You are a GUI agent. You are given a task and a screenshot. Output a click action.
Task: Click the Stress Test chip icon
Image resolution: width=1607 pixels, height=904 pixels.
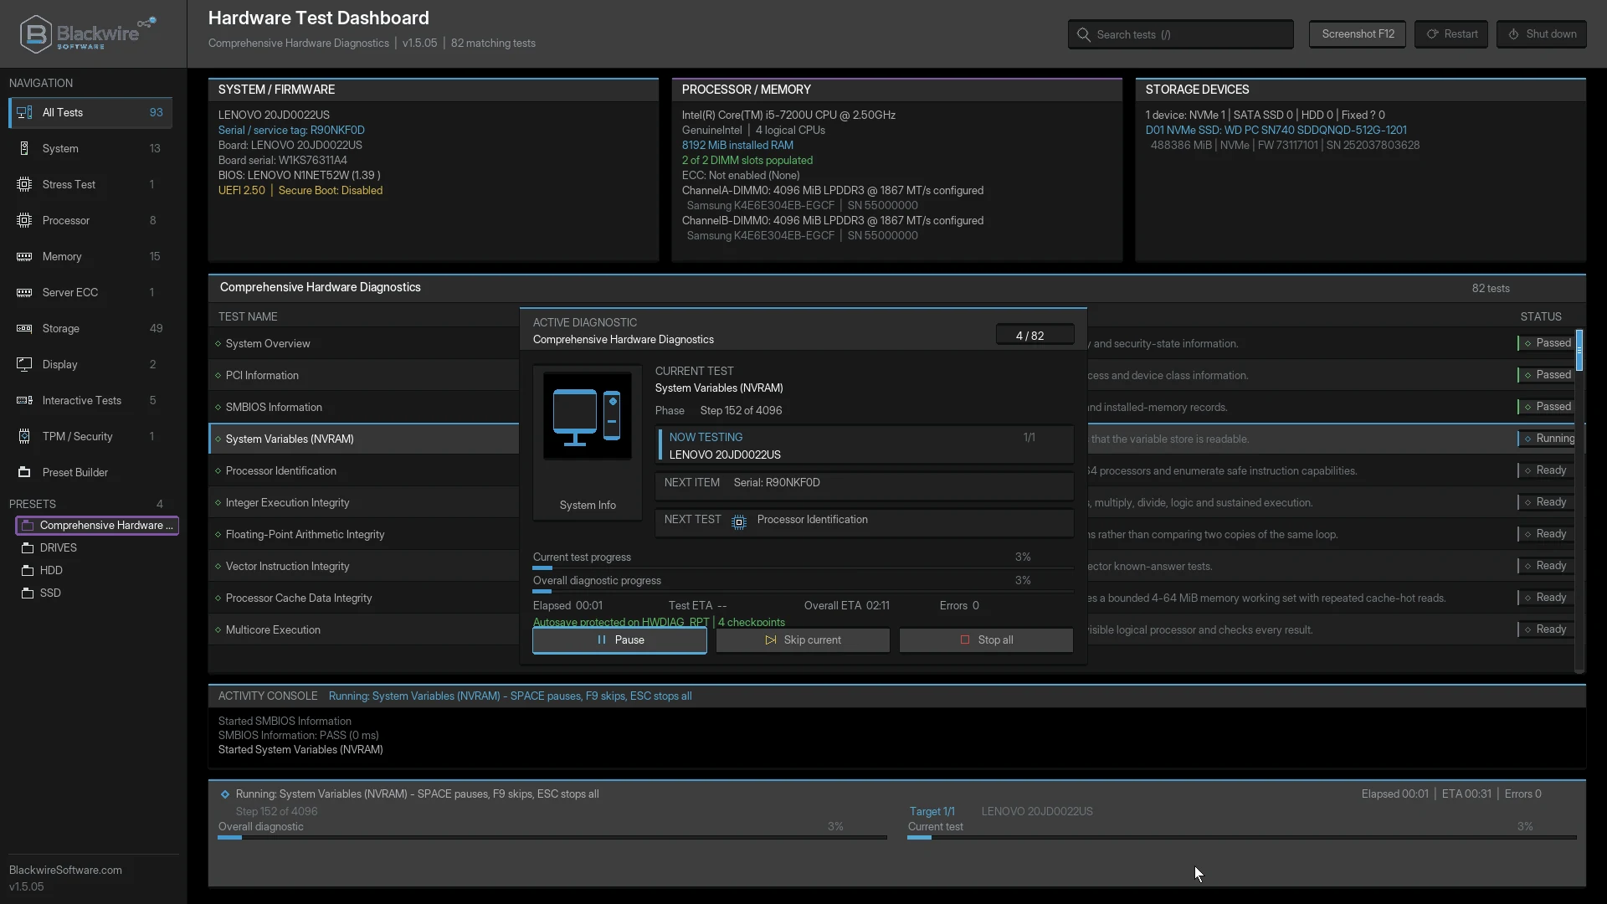coord(24,185)
